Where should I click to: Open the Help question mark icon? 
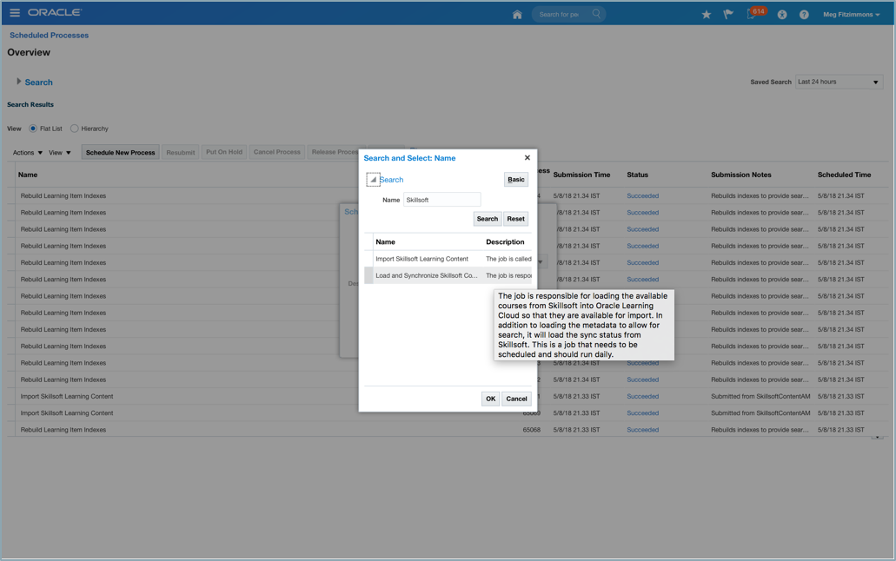804,14
